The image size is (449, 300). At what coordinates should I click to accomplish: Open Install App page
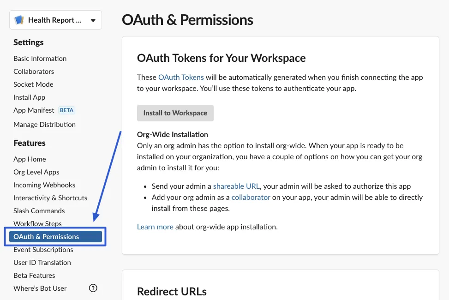29,97
